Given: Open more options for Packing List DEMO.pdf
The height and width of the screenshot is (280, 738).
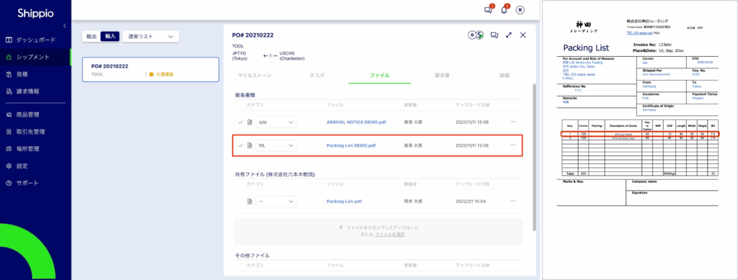Looking at the screenshot, I should (513, 145).
